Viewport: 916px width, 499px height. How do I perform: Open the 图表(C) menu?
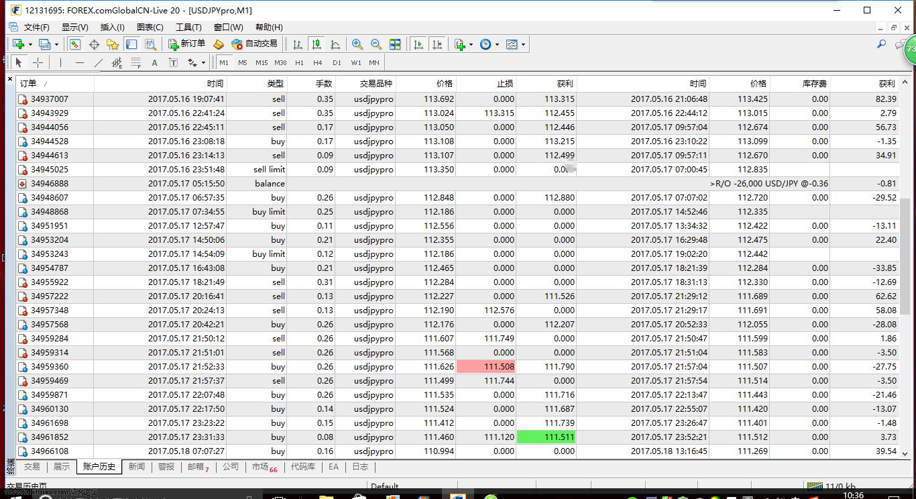tap(150, 27)
